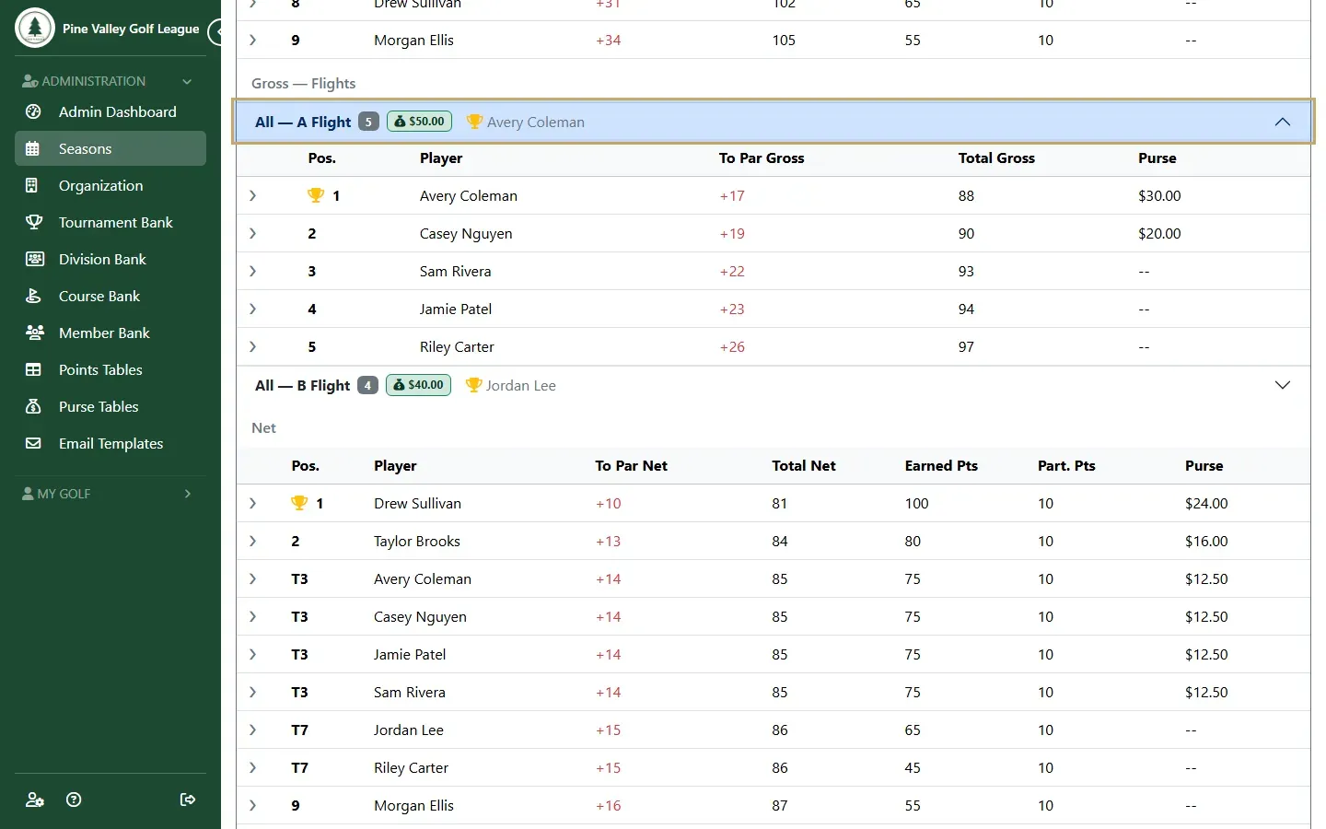The height and width of the screenshot is (829, 1326).
Task: Click the 'Total Net' column header
Action: coord(804,466)
